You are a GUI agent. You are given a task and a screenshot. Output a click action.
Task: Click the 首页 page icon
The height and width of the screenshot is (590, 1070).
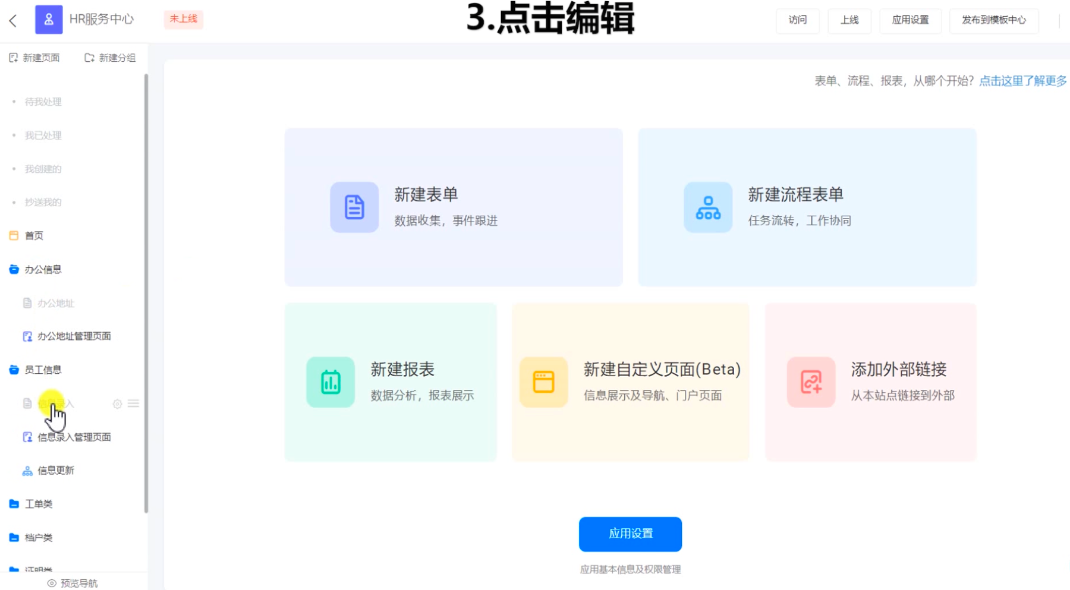(14, 236)
